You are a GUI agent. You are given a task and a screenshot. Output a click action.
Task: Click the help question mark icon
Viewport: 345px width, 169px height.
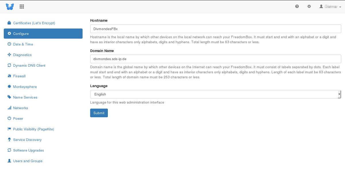pos(297,6)
